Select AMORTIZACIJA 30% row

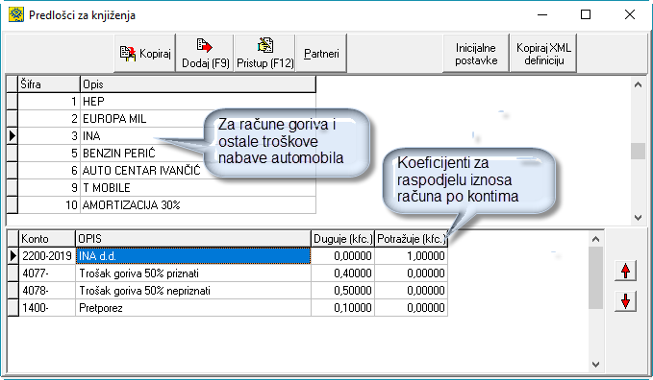coord(166,205)
